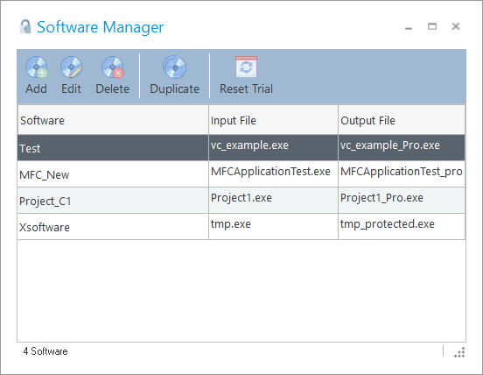483x375 pixels.
Task: Click the MFCApplicationTest_pro output file cell
Action: tap(402, 174)
